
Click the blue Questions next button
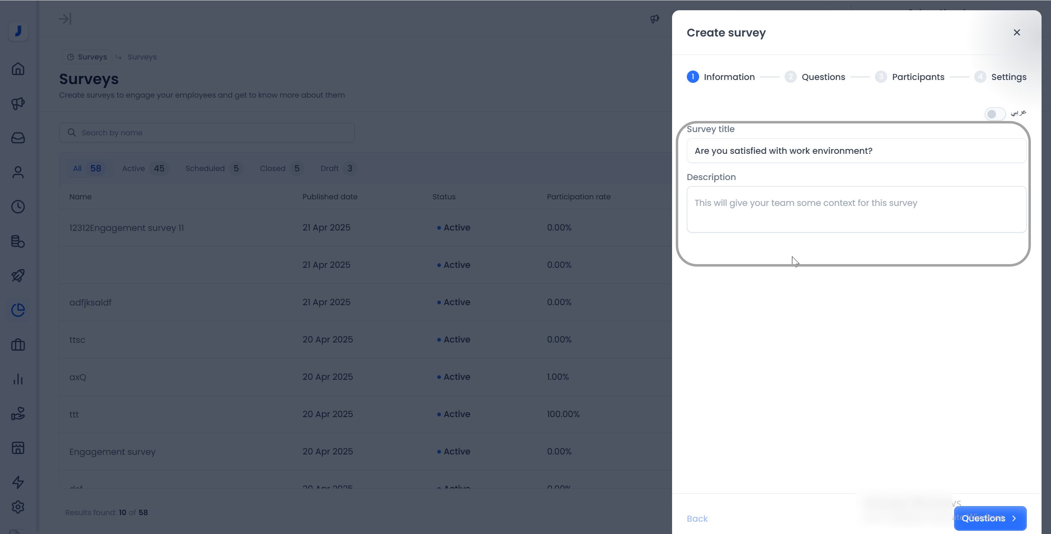pos(990,518)
